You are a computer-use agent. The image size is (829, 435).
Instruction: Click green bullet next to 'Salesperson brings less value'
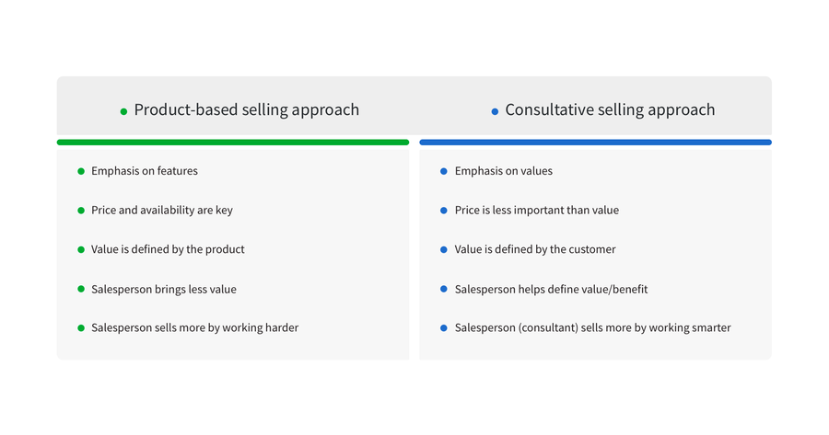click(81, 289)
